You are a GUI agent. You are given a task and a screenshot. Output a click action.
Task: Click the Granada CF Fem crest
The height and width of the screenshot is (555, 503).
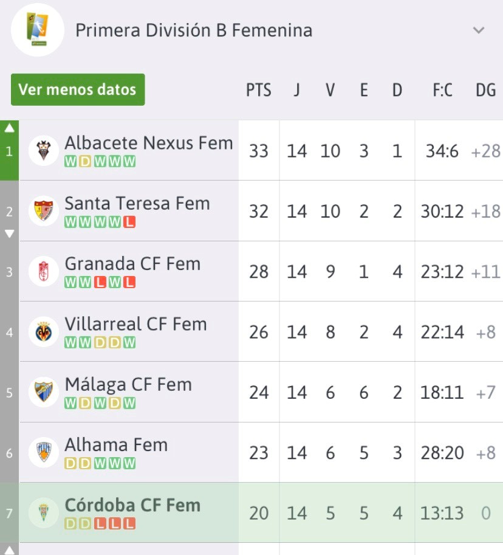pos(44,272)
